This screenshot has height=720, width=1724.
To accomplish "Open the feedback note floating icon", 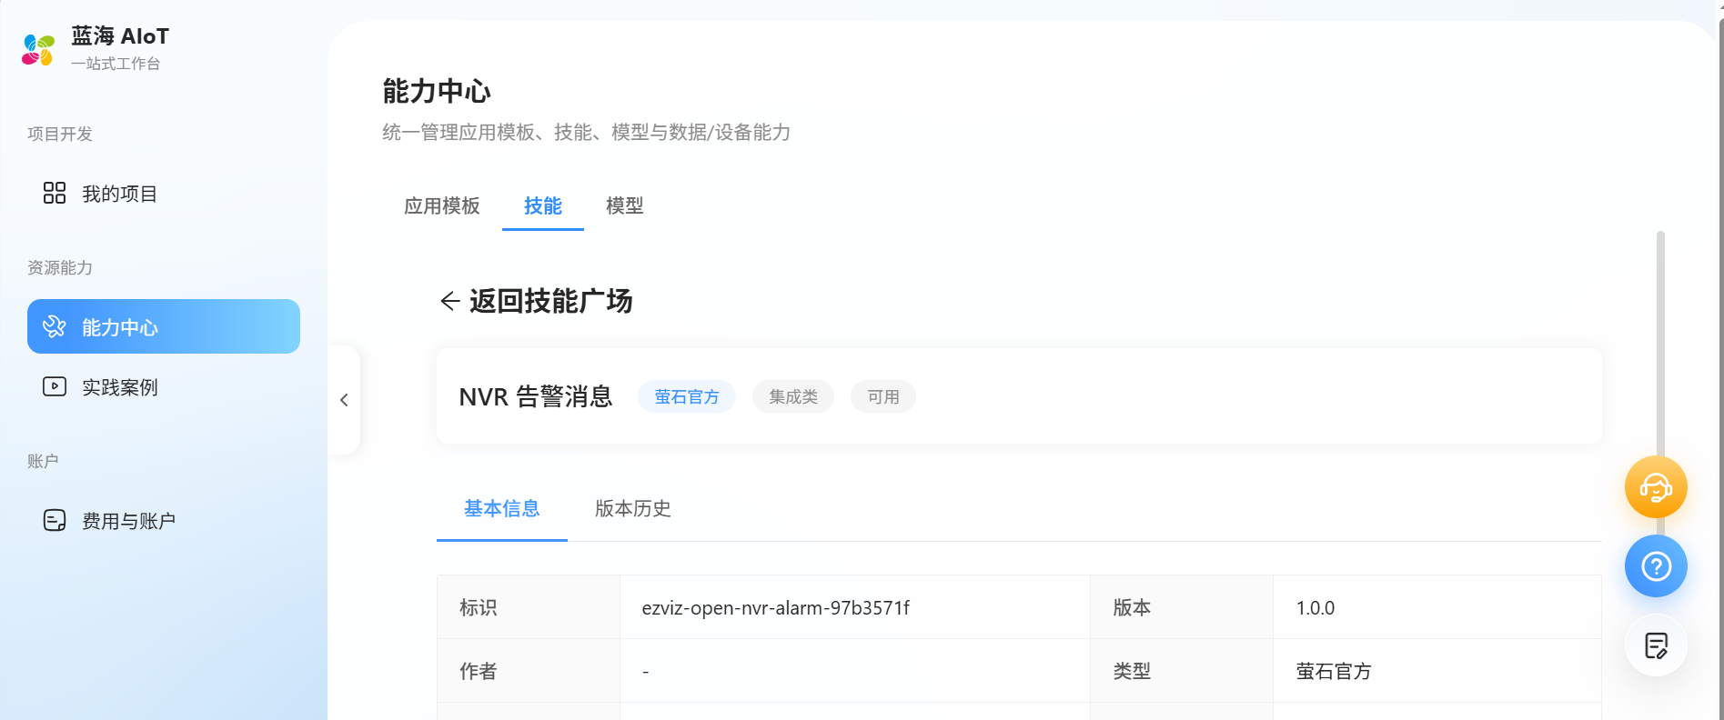I will tap(1656, 645).
